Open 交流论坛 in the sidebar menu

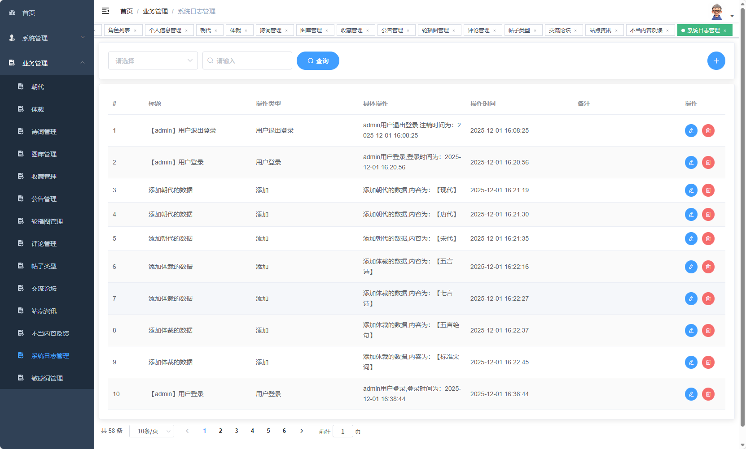point(44,288)
